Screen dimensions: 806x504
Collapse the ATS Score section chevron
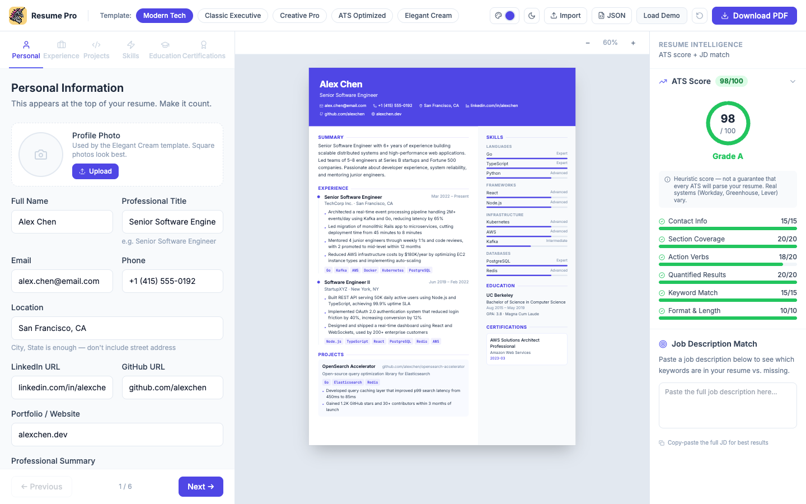point(793,81)
